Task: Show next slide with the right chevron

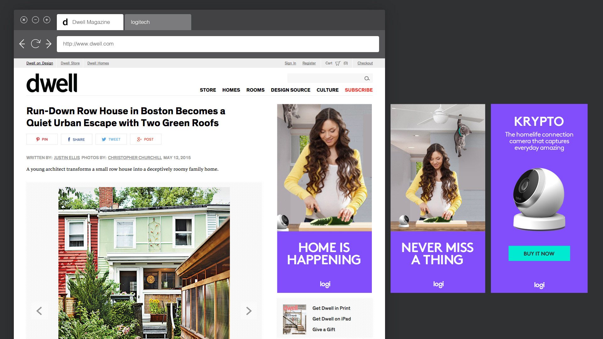Action: pos(249,311)
